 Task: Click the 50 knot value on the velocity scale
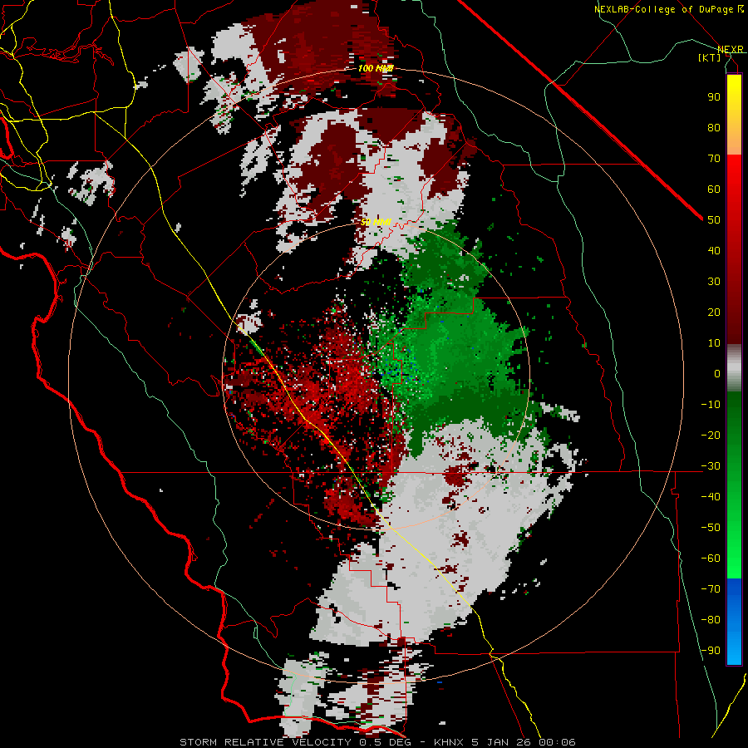[714, 220]
